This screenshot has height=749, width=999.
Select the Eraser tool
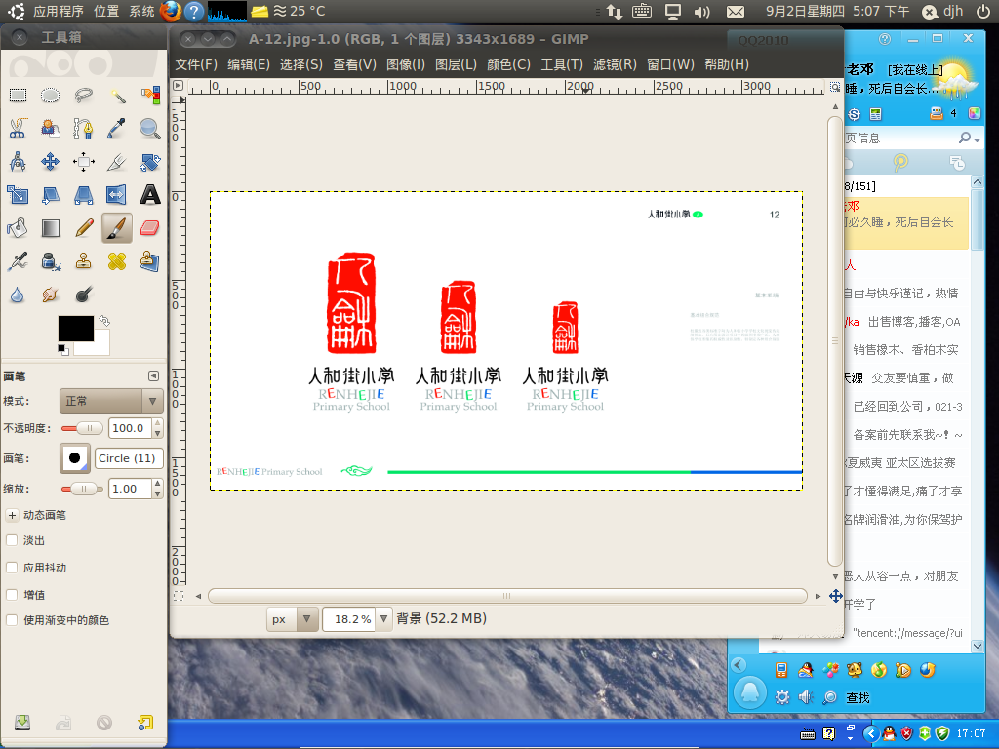(x=149, y=228)
